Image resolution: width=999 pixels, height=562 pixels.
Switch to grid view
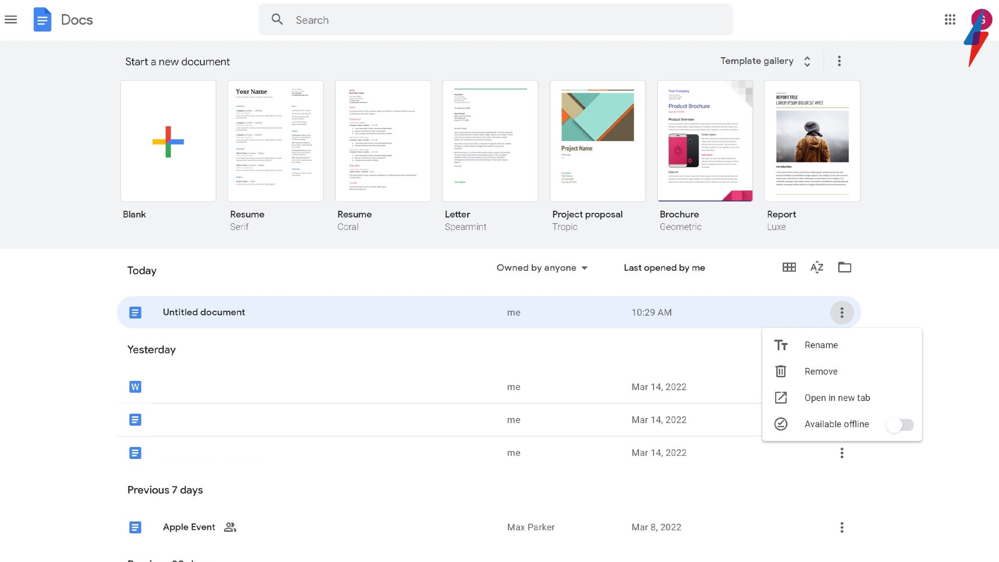point(789,267)
